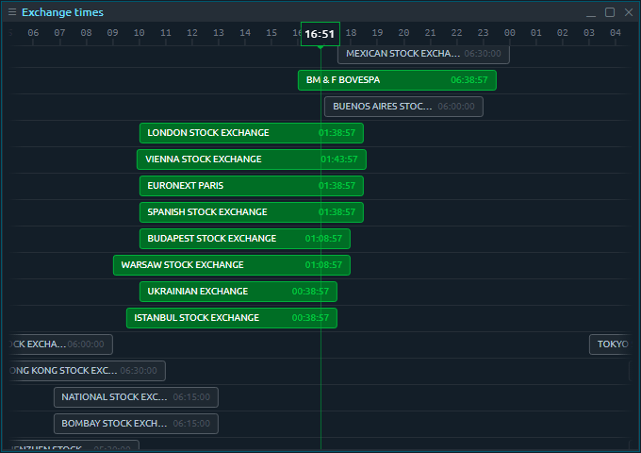The width and height of the screenshot is (641, 453).
Task: Select the Istanbul Stock Exchange bar
Action: tap(232, 318)
